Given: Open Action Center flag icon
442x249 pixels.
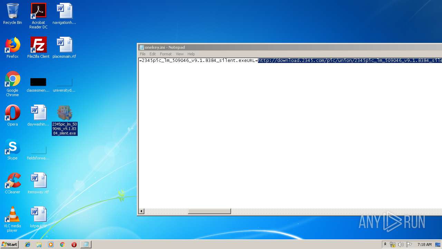Looking at the screenshot, I should click(x=409, y=245).
